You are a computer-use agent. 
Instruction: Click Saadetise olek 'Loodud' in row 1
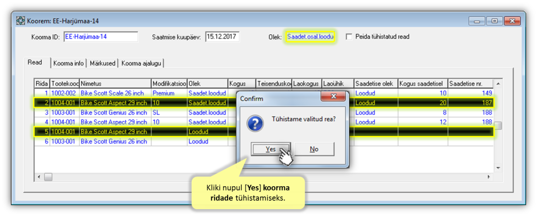[376, 93]
